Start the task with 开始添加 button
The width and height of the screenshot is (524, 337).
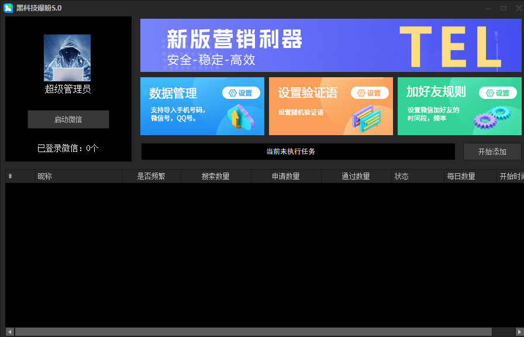[x=492, y=152]
